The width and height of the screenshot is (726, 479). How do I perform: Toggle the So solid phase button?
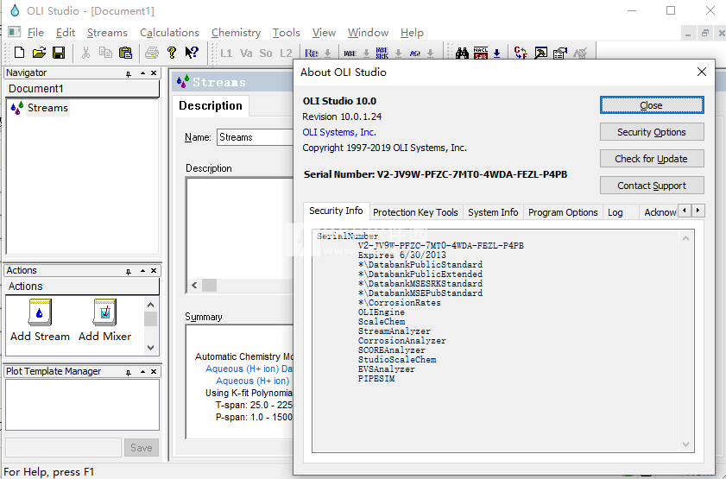(266, 54)
